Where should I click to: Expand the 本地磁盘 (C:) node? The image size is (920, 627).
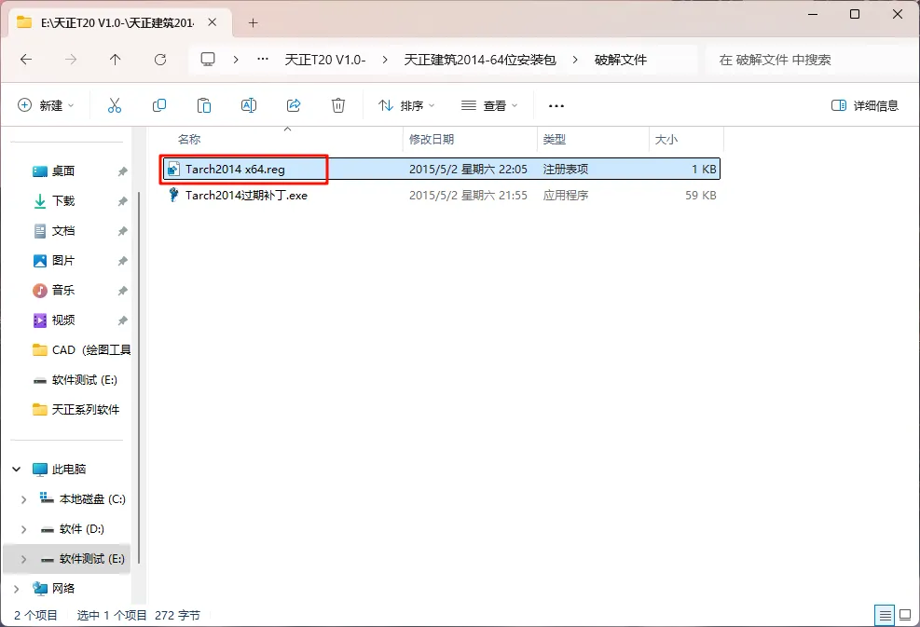click(23, 499)
